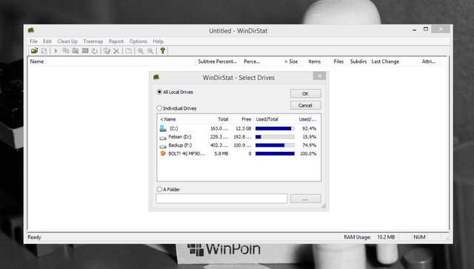Screen dimensions: 474x269
Task: Minimize the WinDirStat main window
Action: [x=415, y=30]
